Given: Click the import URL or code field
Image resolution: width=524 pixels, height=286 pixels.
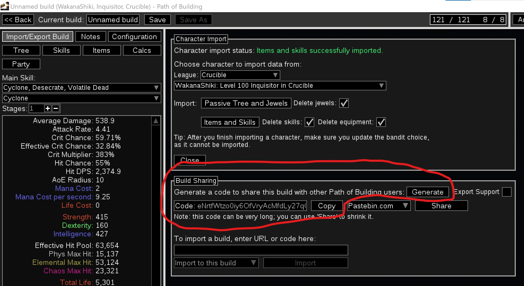Looking at the screenshot, I should point(261,250).
